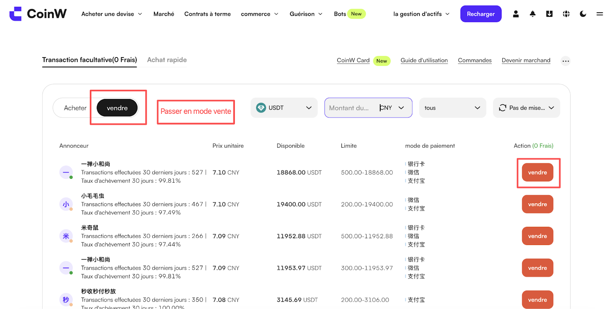
Task: Toggle dark mode moon icon
Action: pyautogui.click(x=583, y=14)
